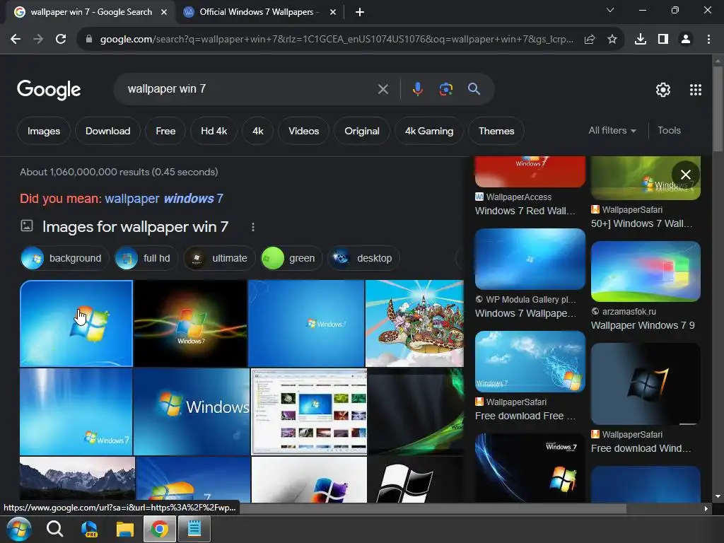
Task: Open more options for Images section
Action: coord(252,227)
